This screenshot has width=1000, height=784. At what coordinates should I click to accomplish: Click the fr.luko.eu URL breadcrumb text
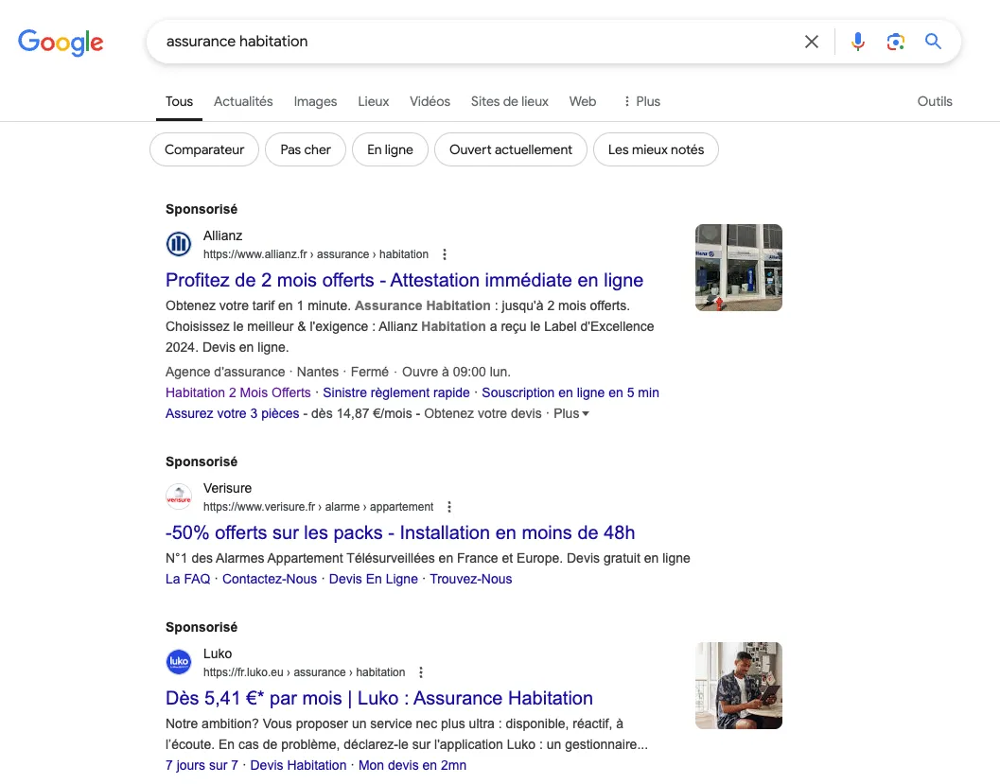click(305, 672)
